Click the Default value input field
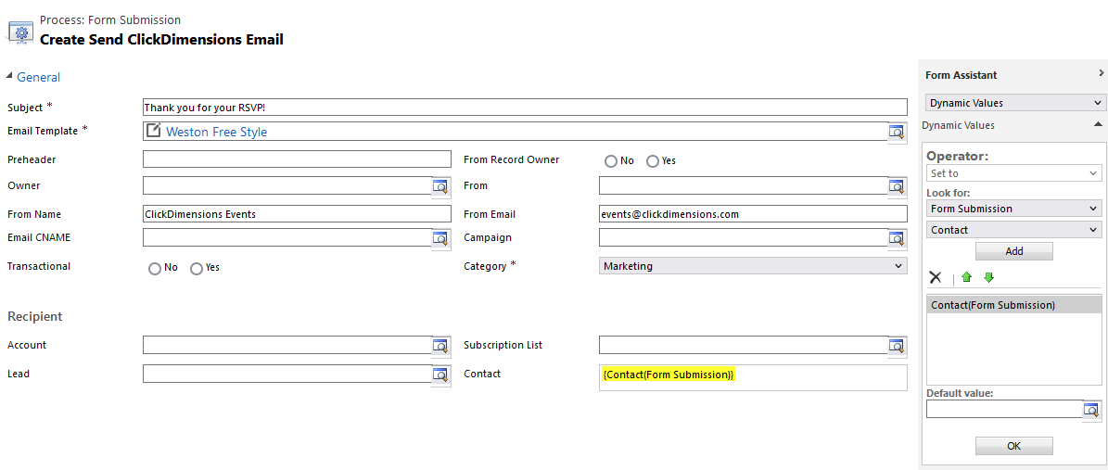The image size is (1108, 470). [x=1004, y=409]
